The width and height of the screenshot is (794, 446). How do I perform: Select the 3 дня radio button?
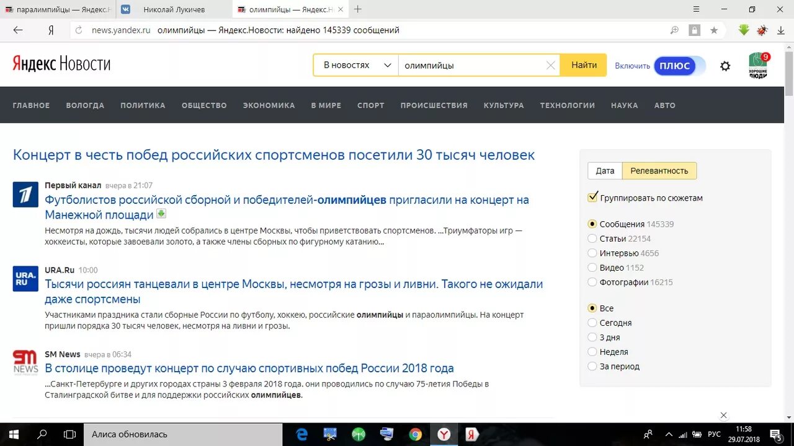click(x=592, y=337)
